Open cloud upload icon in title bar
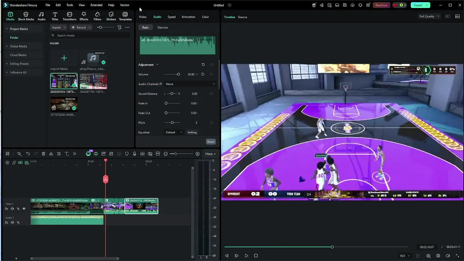The width and height of the screenshot is (464, 261). [x=352, y=5]
